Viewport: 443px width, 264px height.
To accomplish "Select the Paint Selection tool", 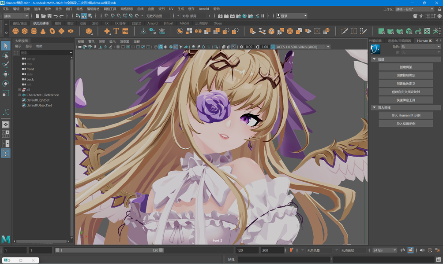I will [x=6, y=65].
